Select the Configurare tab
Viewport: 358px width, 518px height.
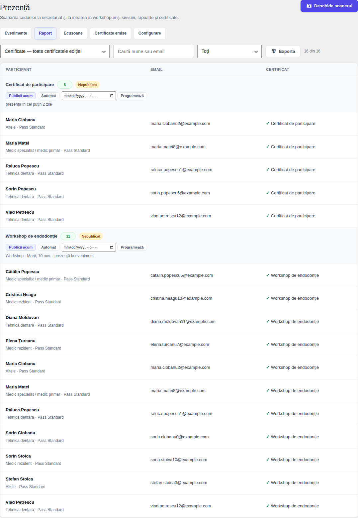[x=150, y=33]
